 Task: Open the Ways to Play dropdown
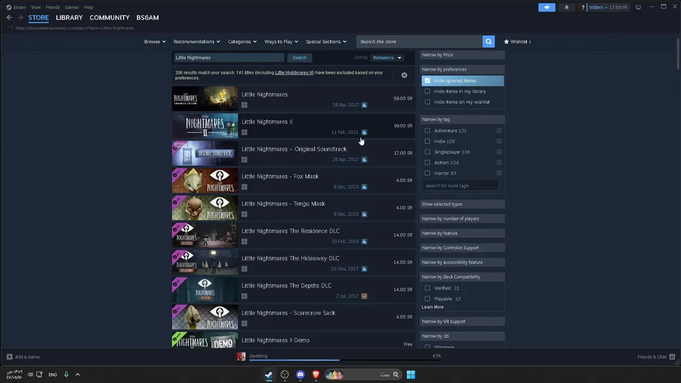point(281,41)
